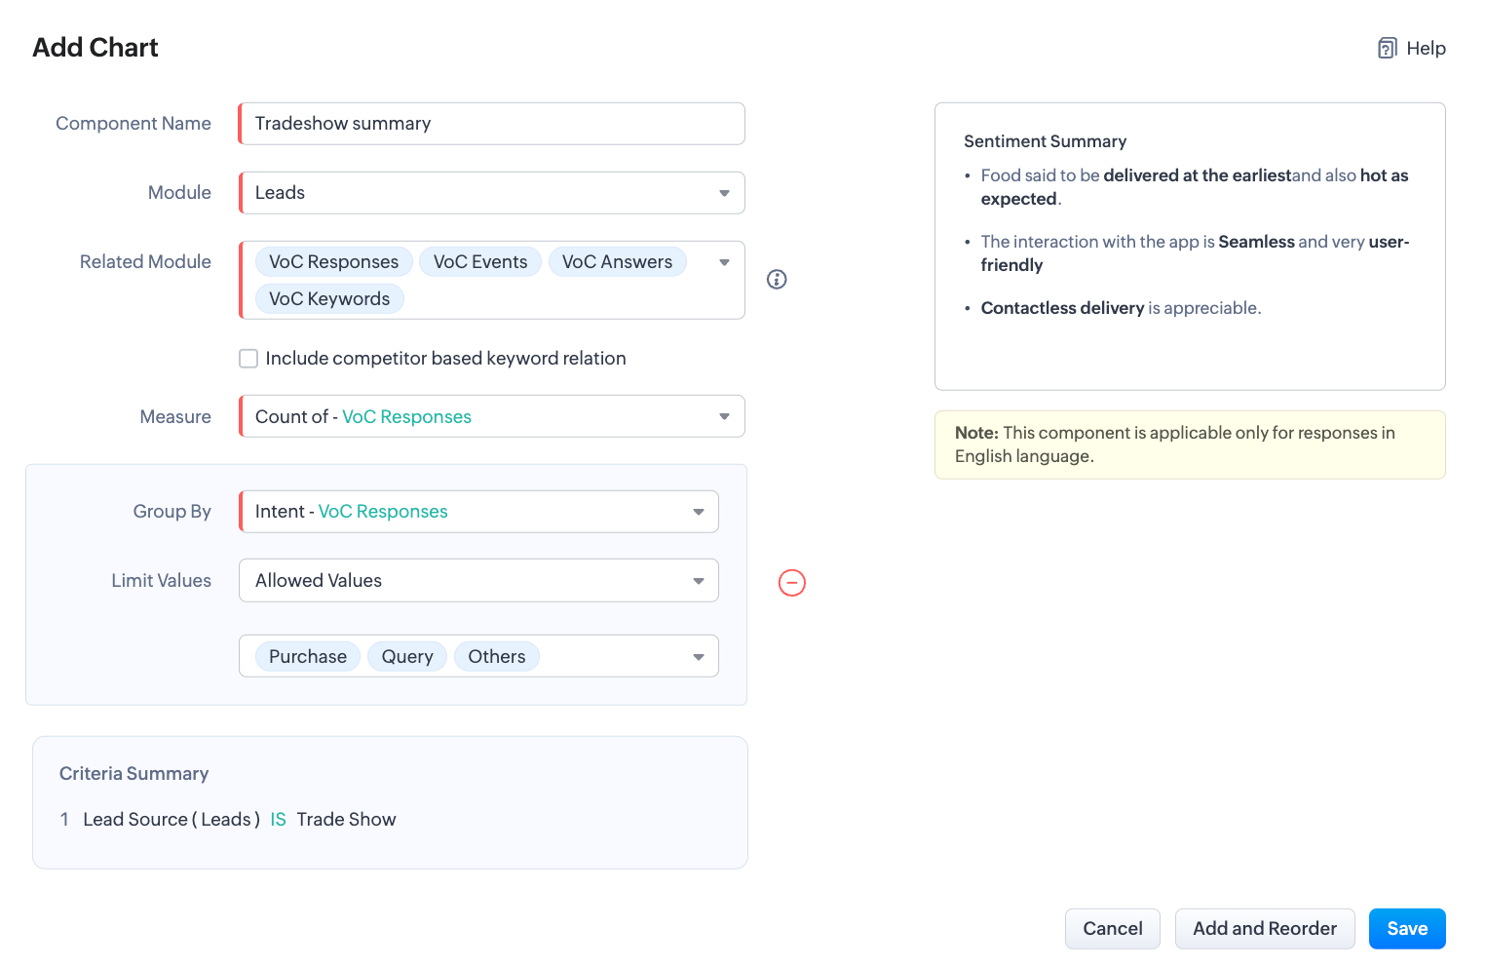Select the Purchase value tag
The width and height of the screenshot is (1487, 967).
pyautogui.click(x=308, y=657)
